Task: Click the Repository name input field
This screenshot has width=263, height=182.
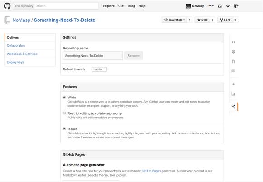Action: coord(93,56)
